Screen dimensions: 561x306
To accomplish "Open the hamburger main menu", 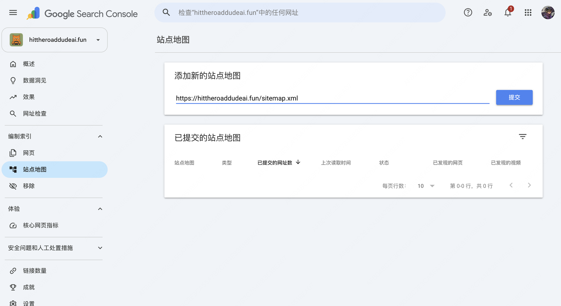I will [x=13, y=13].
